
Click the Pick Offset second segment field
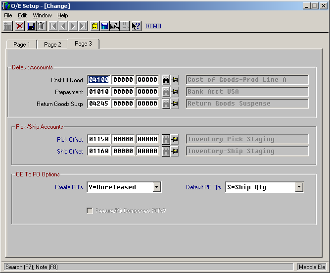[x=123, y=139]
